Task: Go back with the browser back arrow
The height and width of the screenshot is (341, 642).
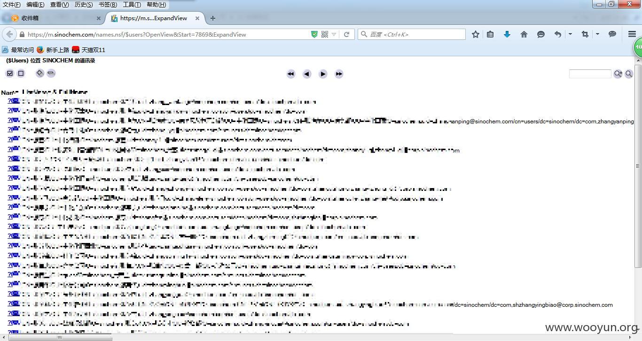Action: pyautogui.click(x=9, y=34)
